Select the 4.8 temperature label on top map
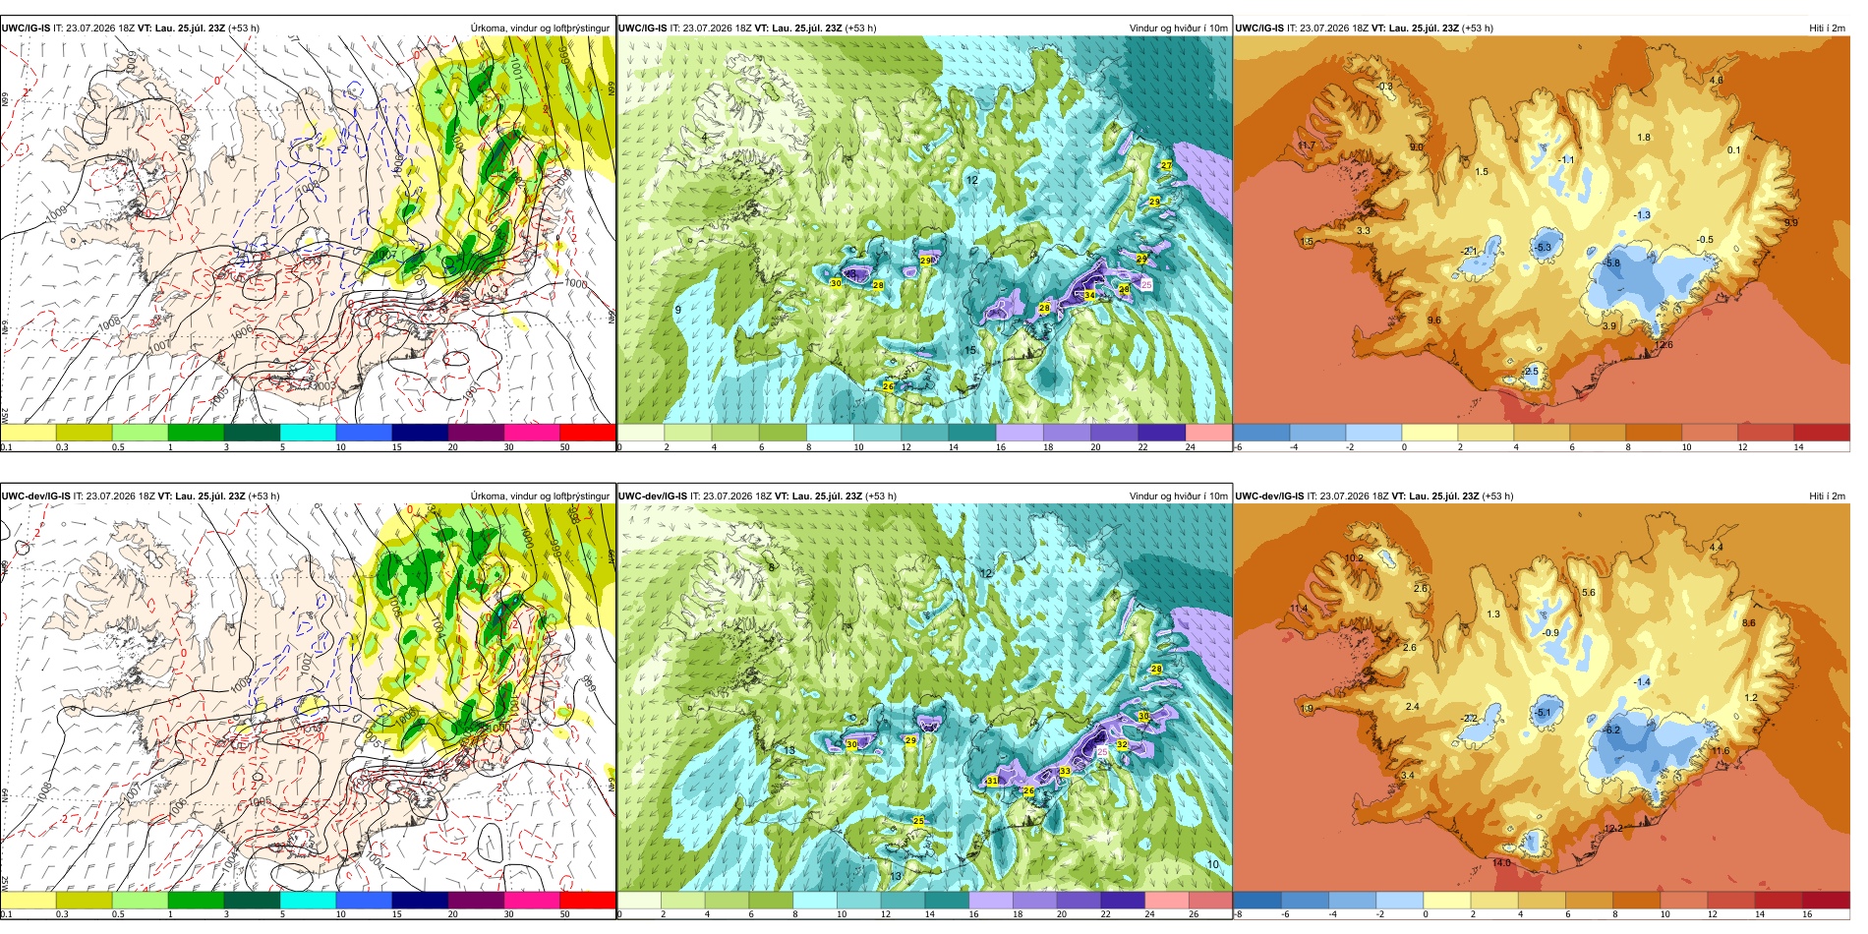Viewport: 1868px width, 934px height. (x=1717, y=81)
